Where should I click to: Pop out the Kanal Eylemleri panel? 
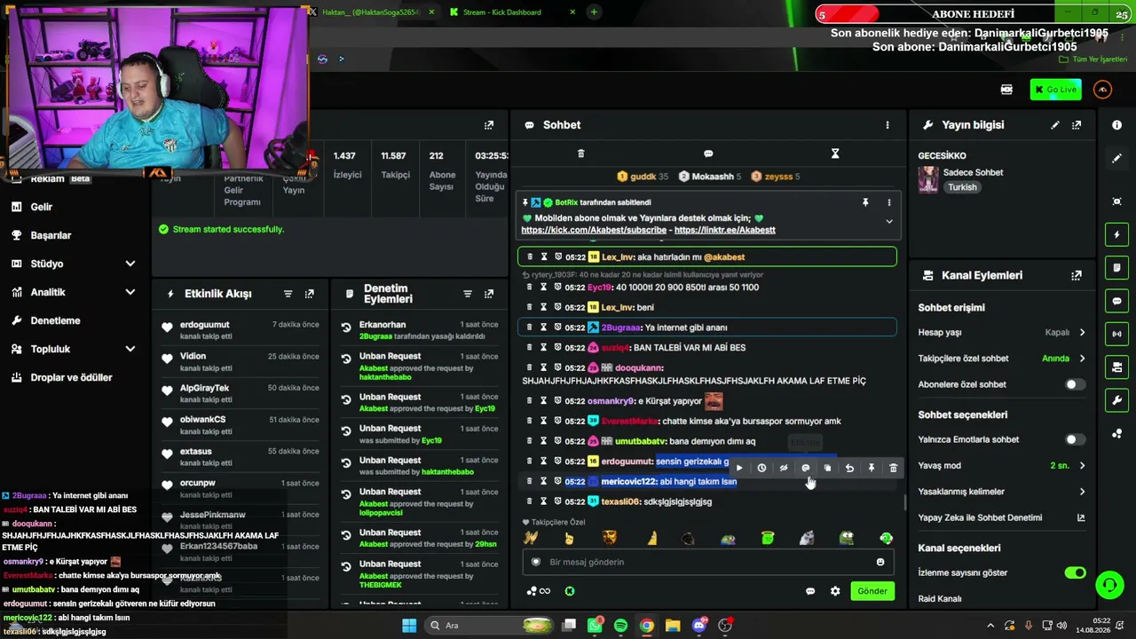1077,275
